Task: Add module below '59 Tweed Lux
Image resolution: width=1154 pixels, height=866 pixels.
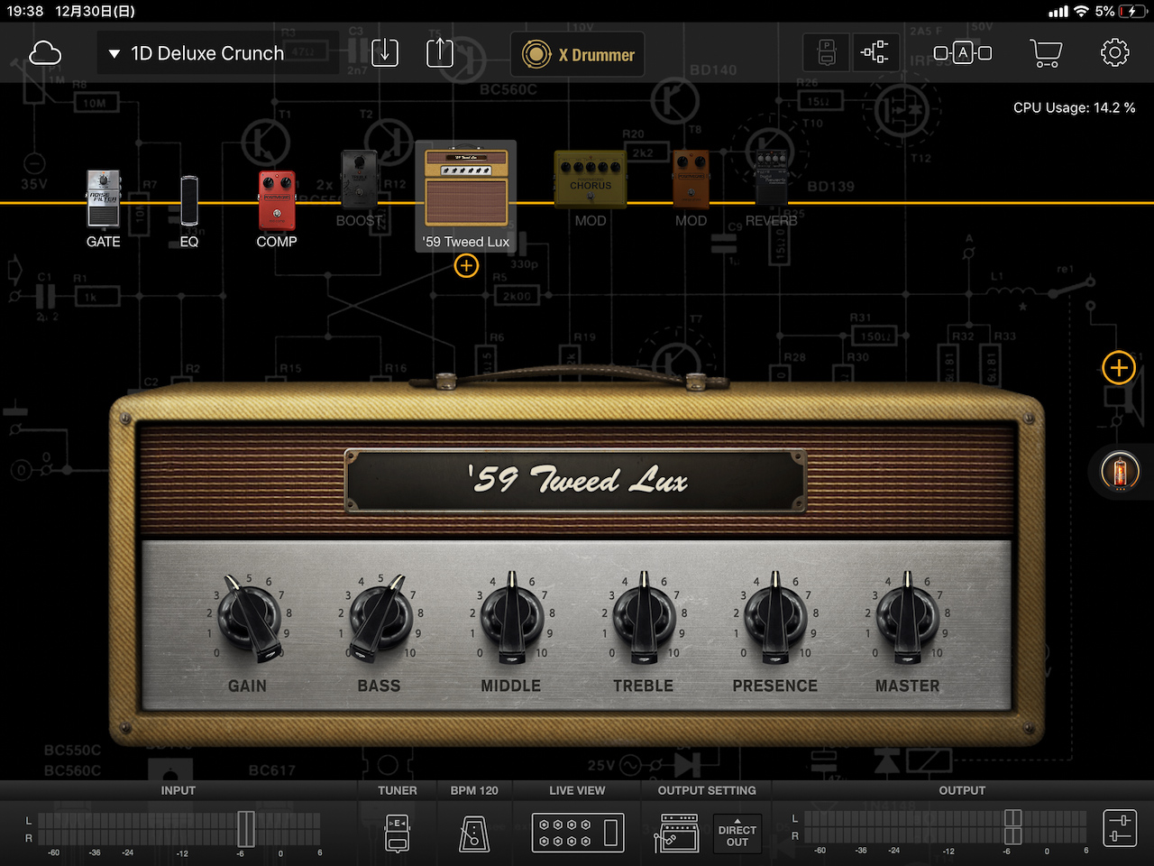Action: (466, 266)
